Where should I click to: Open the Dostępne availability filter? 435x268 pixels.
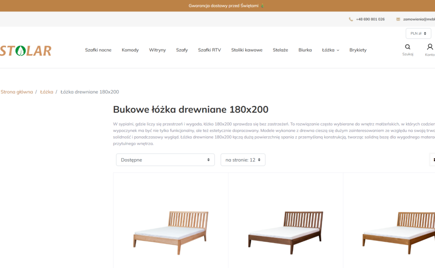pos(165,159)
